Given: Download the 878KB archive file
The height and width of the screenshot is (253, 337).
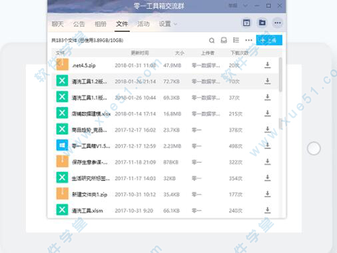Looking at the screenshot, I should pos(268,162).
